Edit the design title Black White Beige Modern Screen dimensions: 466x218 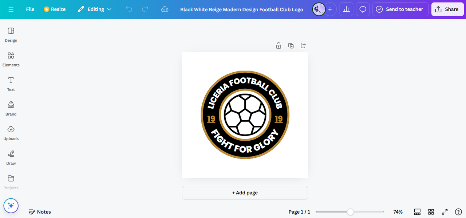click(x=242, y=9)
